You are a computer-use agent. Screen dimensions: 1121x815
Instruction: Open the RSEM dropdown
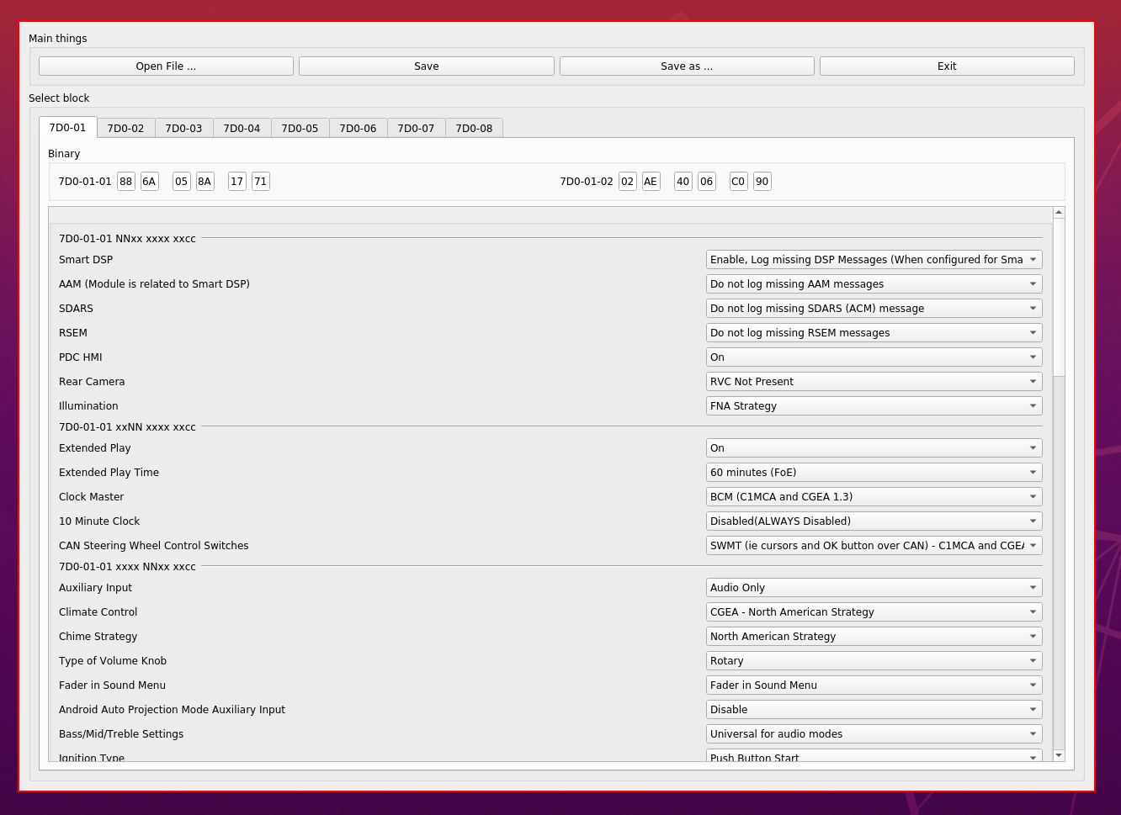(x=874, y=333)
